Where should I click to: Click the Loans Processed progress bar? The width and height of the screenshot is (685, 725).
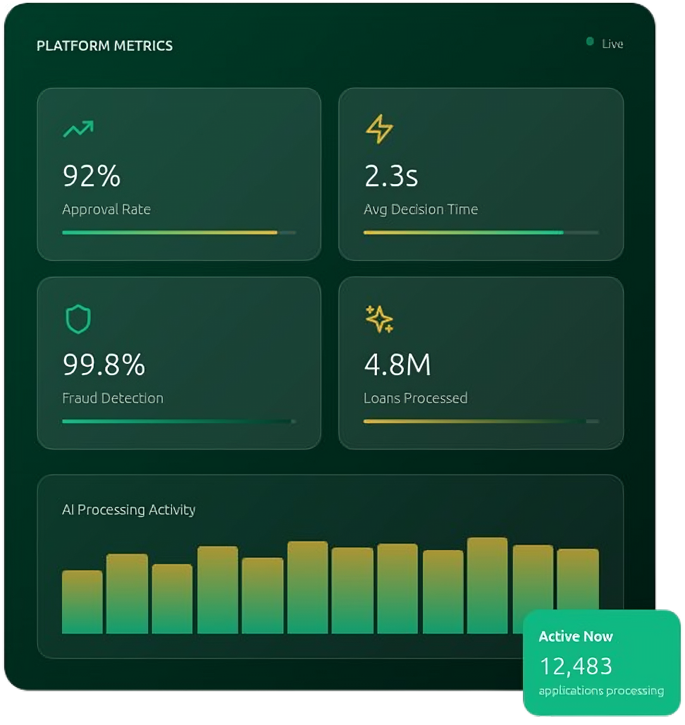pyautogui.click(x=481, y=421)
